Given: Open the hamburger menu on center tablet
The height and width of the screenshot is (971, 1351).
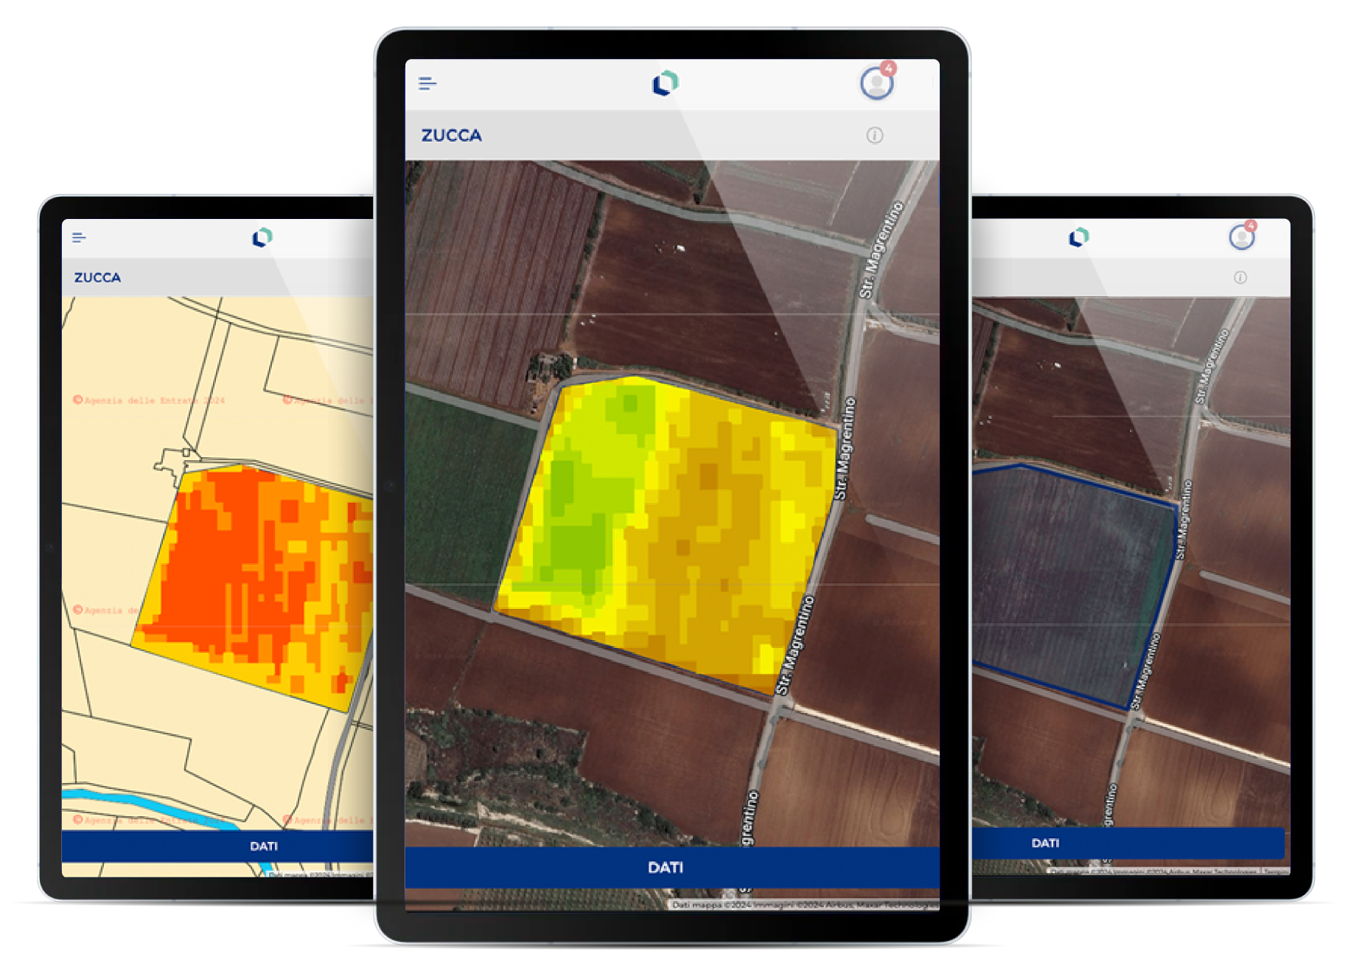Looking at the screenshot, I should coord(427,83).
